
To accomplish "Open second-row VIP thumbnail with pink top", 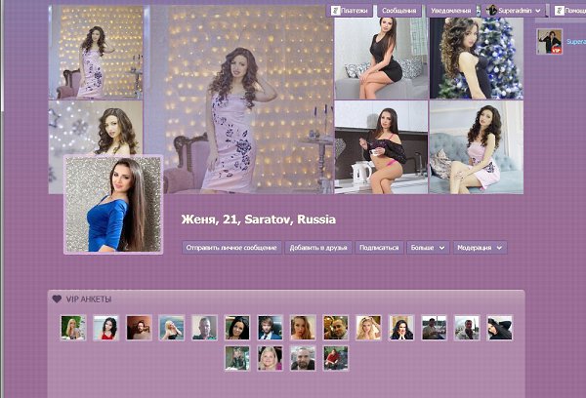I will tap(271, 358).
